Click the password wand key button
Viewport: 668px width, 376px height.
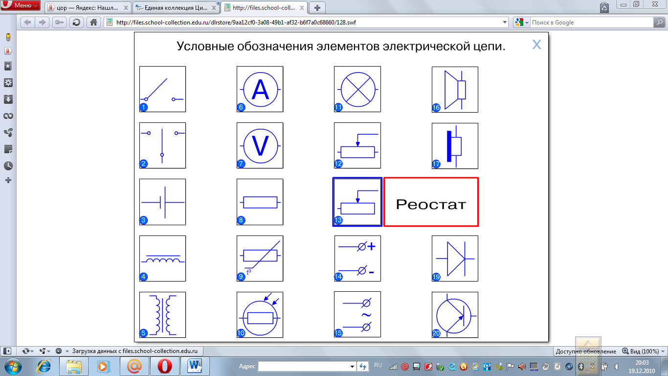[x=59, y=22]
